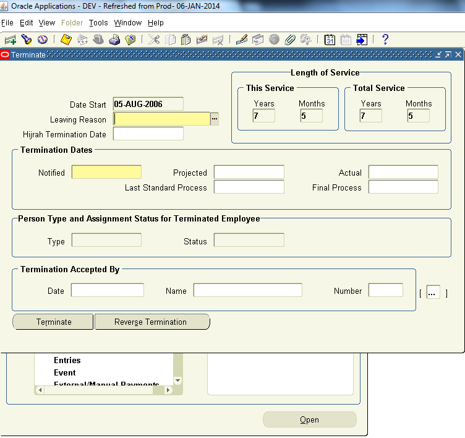This screenshot has height=438, width=465.
Task: Click the list's down scroll arrow
Action: coord(178,381)
